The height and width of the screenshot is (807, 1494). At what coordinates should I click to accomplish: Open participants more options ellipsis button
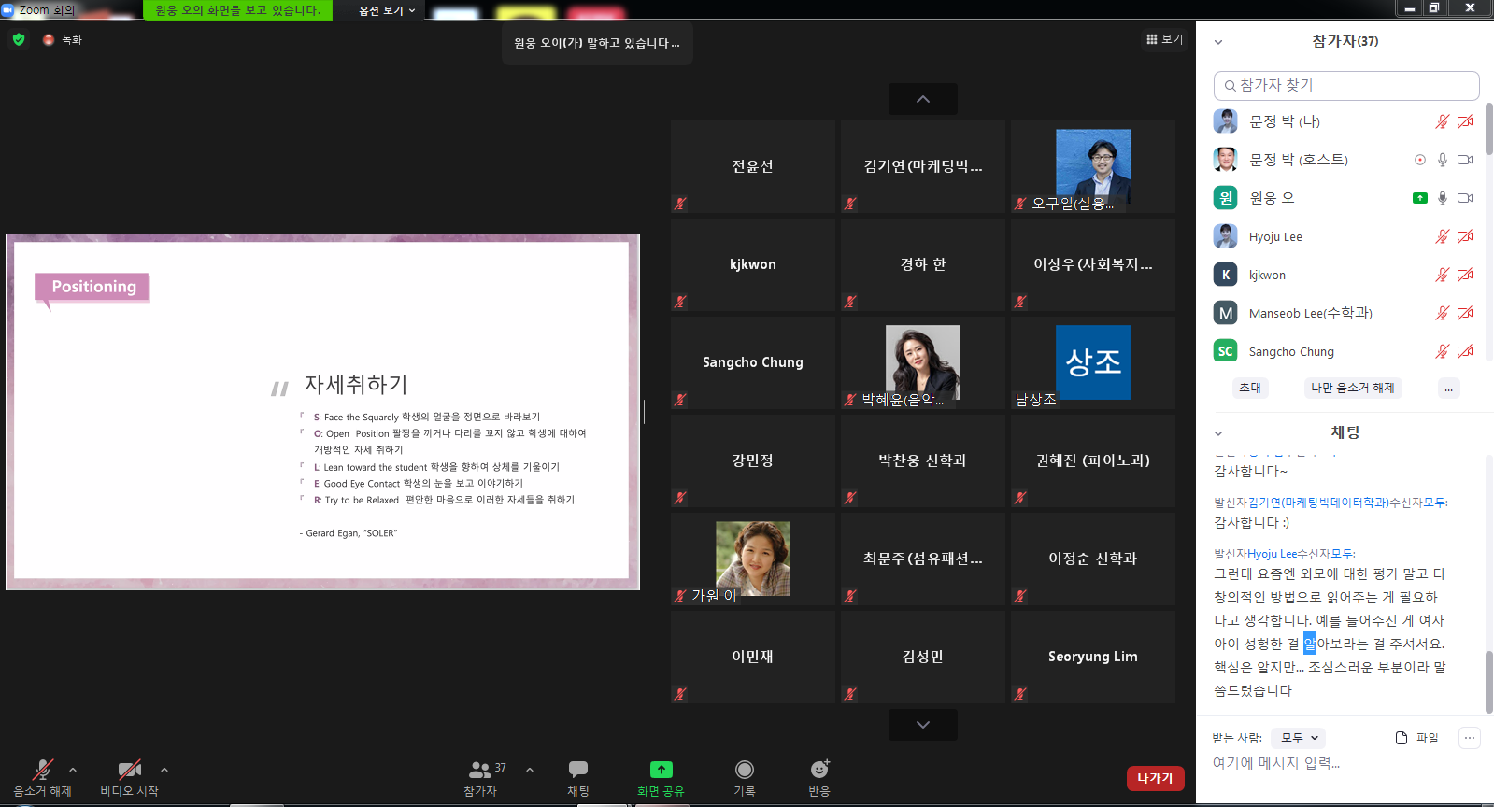1448,388
